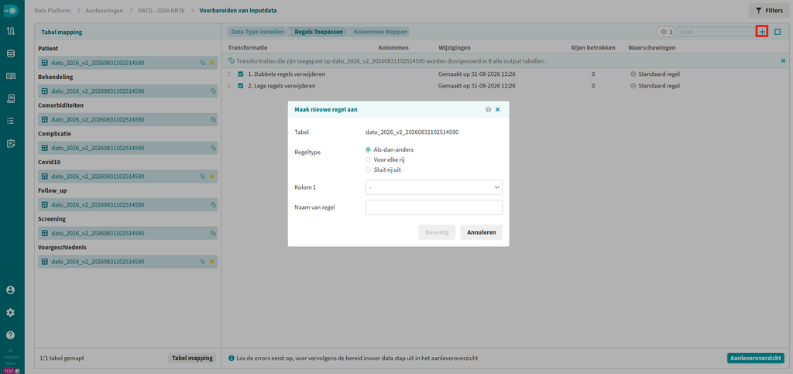Open the Kolom 1 dropdown
The width and height of the screenshot is (793, 374).
tap(434, 187)
